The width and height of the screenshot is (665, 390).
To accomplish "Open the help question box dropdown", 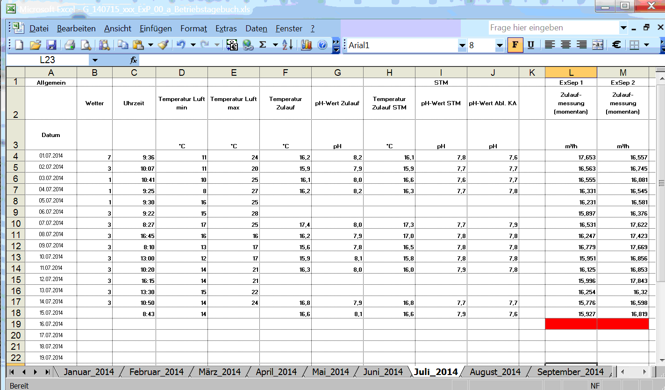I will pos(623,28).
